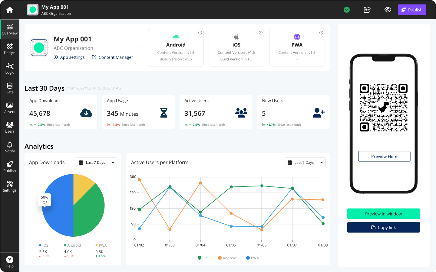This screenshot has height=272, width=436.
Task: Click the purple Publish button
Action: tap(412, 10)
